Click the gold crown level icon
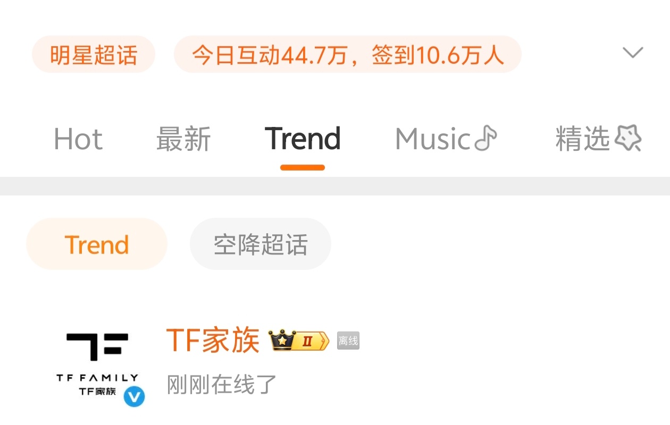This screenshot has height=425, width=670. pyautogui.click(x=282, y=340)
